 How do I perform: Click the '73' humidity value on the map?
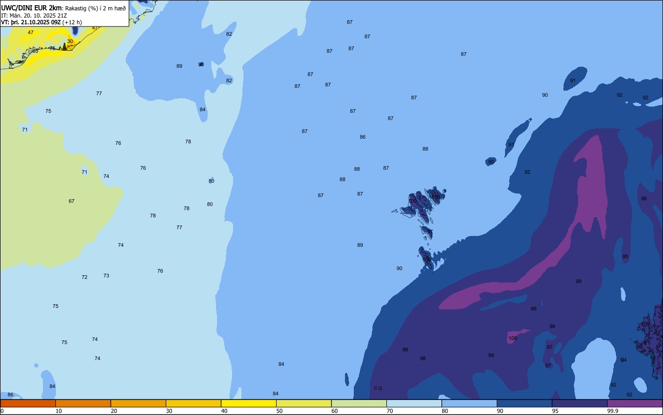(x=106, y=276)
